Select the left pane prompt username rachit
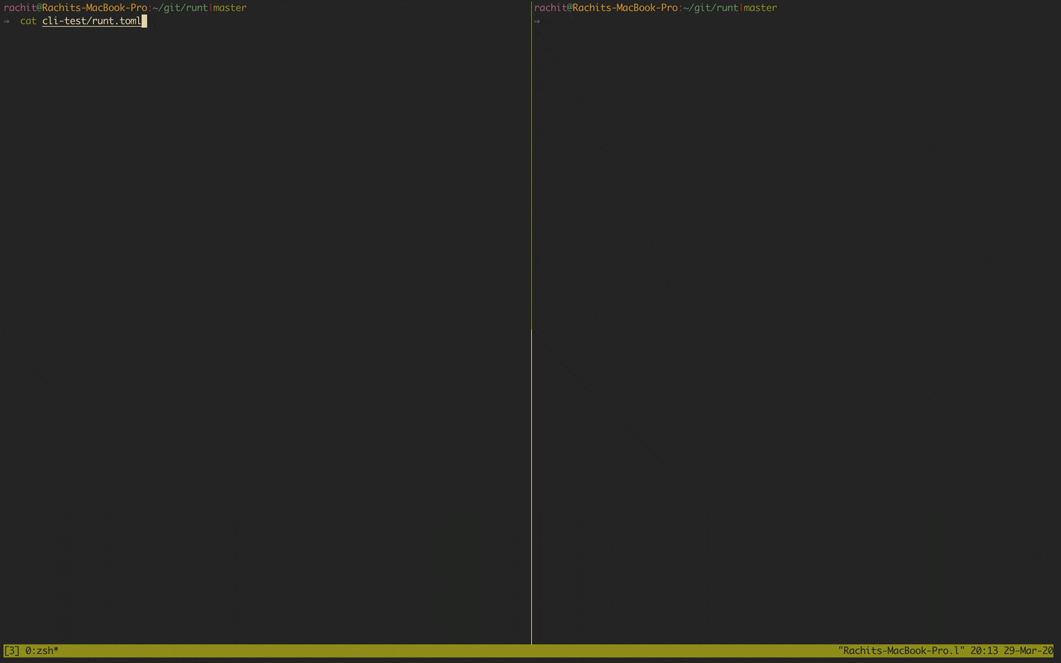Image resolution: width=1061 pixels, height=663 pixels. point(20,8)
